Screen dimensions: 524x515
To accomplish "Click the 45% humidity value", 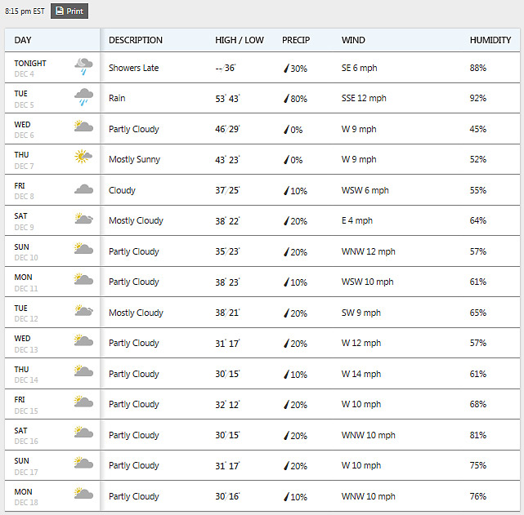I will coord(478,129).
